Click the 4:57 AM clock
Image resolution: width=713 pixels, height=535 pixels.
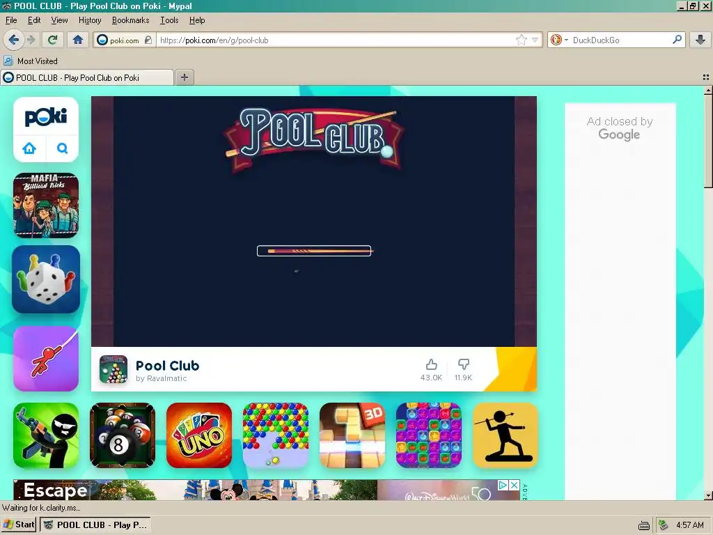point(690,525)
